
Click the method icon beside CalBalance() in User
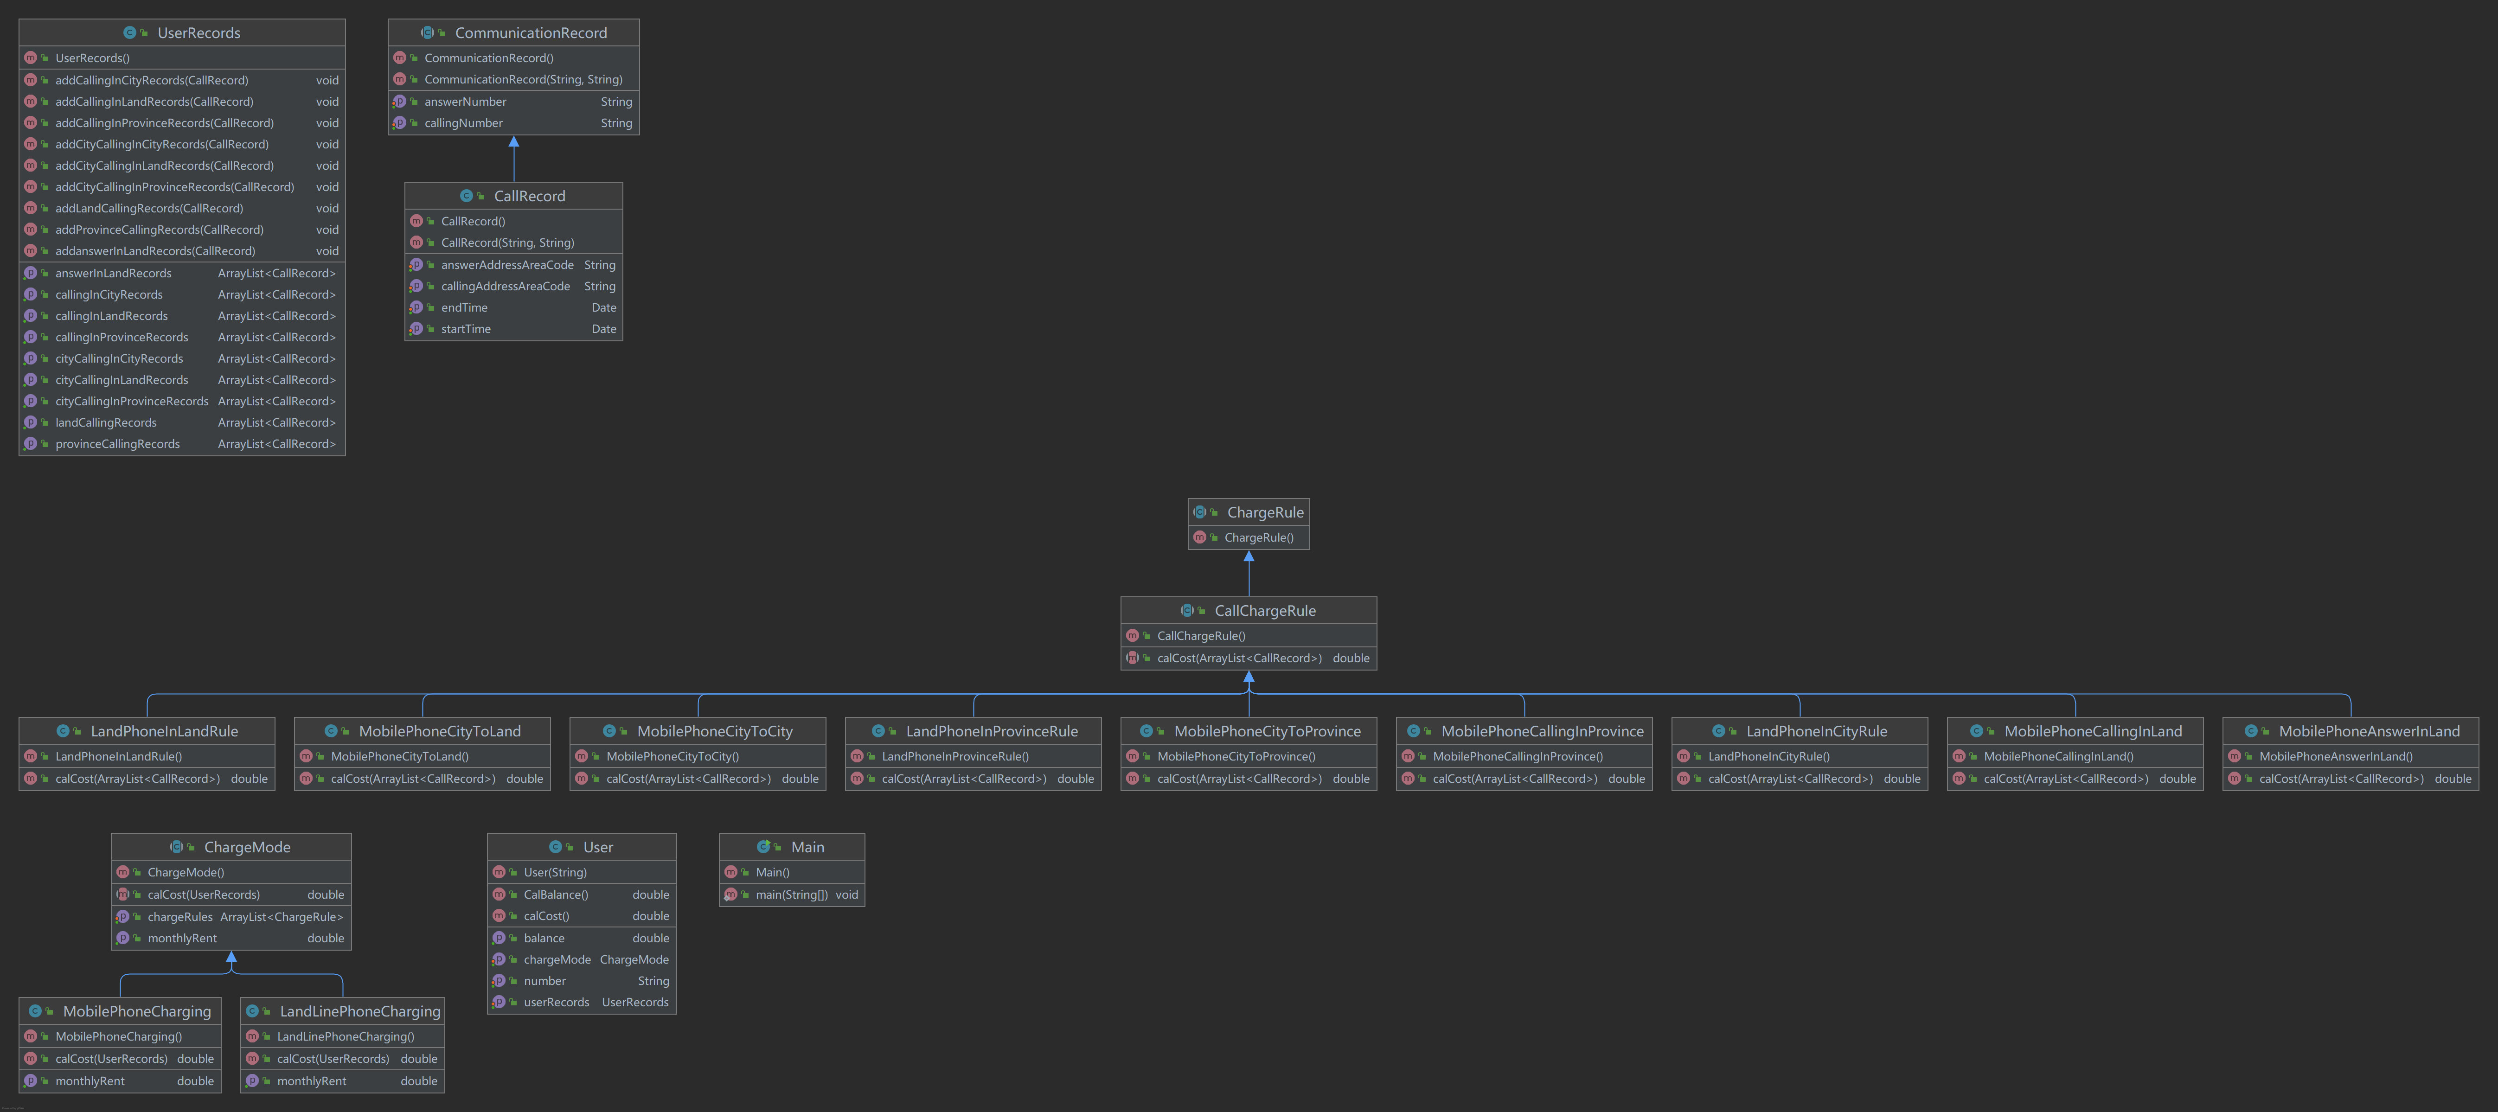point(499,895)
